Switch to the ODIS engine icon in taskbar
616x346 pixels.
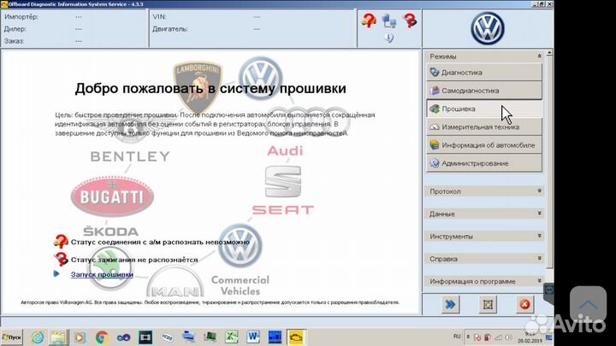pos(296,337)
